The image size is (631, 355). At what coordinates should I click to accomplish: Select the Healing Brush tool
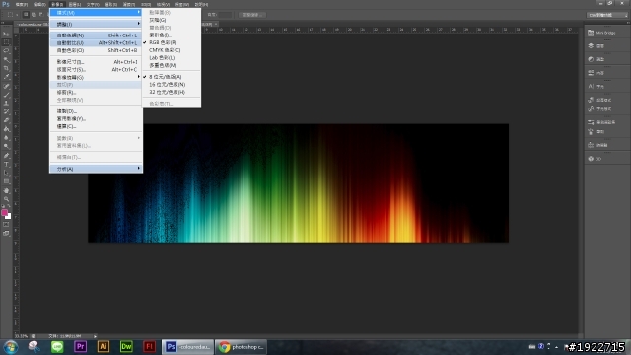[7, 86]
